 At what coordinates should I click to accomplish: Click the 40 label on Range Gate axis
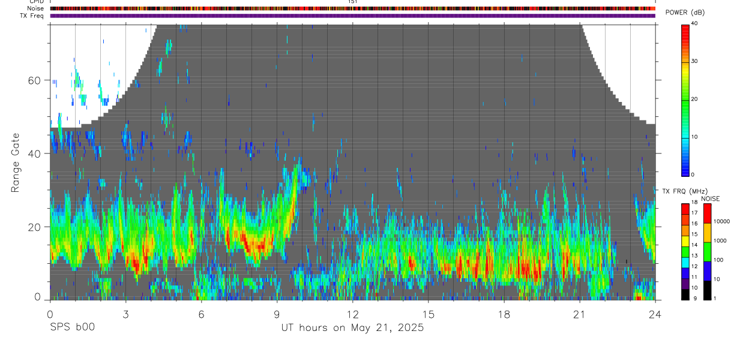[x=34, y=154]
